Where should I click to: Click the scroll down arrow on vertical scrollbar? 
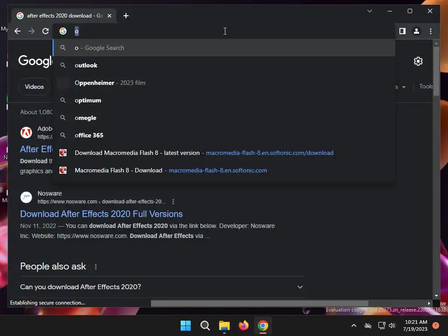(x=436, y=296)
